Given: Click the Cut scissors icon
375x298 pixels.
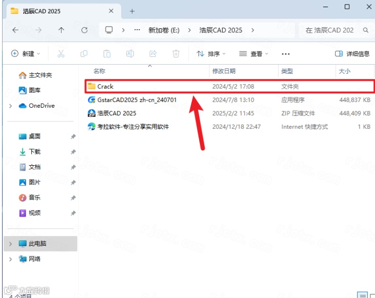Looking at the screenshot, I should [x=61, y=53].
